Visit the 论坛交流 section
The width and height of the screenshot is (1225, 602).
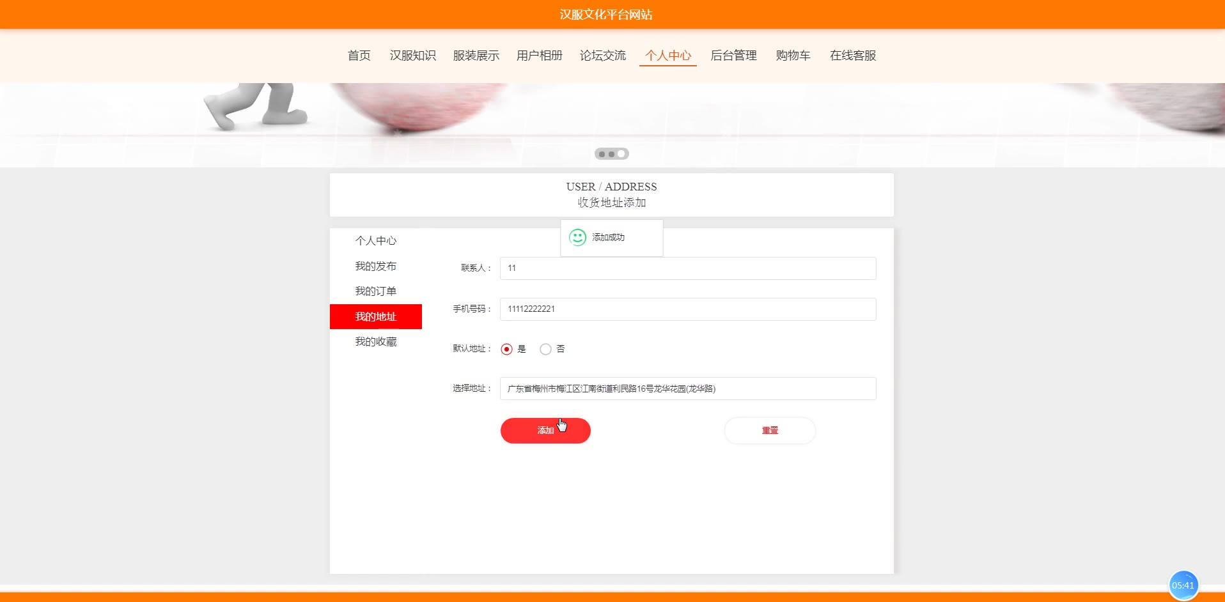click(602, 56)
